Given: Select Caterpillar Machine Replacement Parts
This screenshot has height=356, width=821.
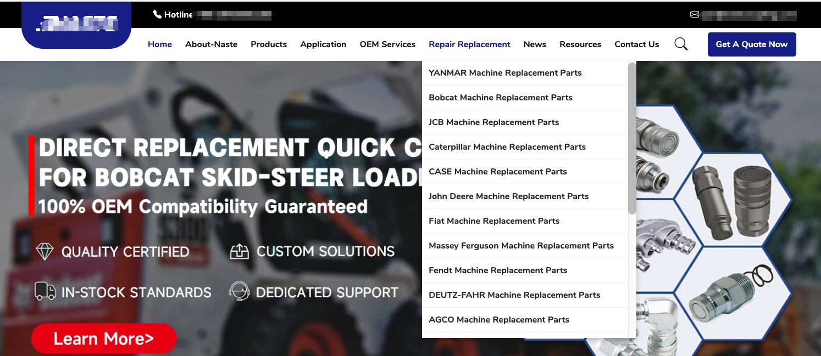Looking at the screenshot, I should click(507, 147).
